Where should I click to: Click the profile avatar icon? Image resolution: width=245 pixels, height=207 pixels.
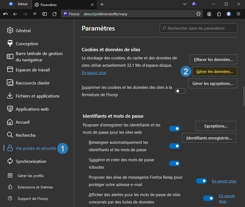229,14
